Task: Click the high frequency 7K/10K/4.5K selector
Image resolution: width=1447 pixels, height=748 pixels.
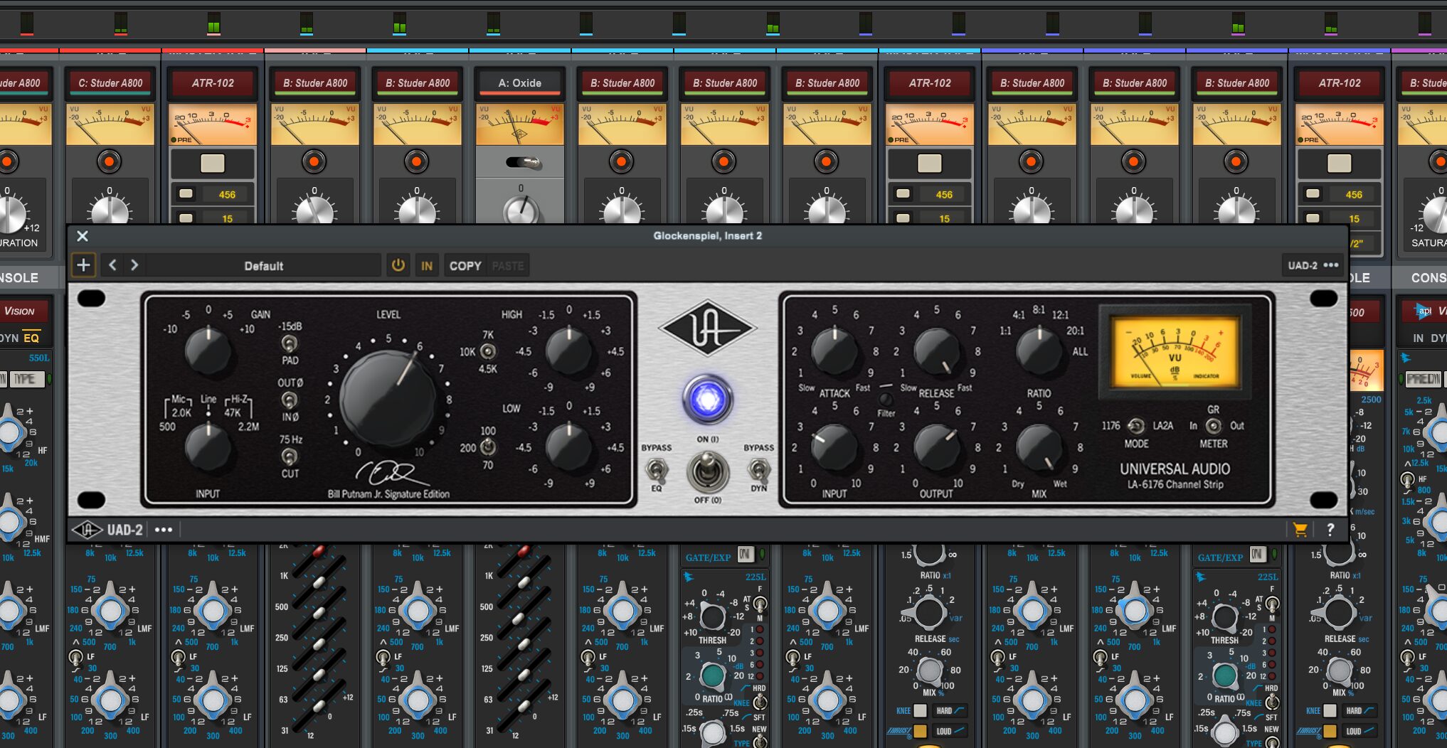Action: point(488,351)
